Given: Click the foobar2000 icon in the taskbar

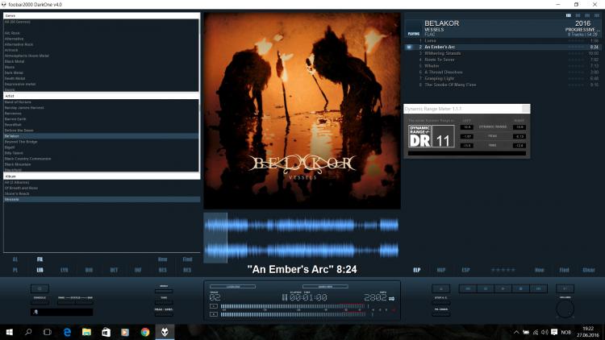Looking at the screenshot, I should coord(165,332).
